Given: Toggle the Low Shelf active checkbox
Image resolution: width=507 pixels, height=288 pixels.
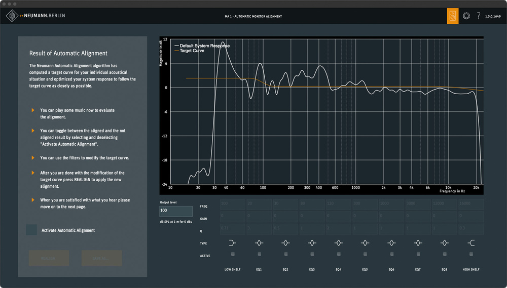Looking at the screenshot, I should (233, 254).
